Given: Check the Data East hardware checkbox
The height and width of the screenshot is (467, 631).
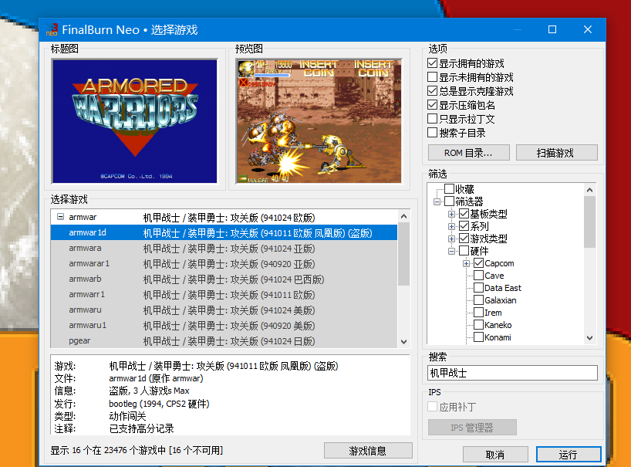Looking at the screenshot, I should pos(478,288).
